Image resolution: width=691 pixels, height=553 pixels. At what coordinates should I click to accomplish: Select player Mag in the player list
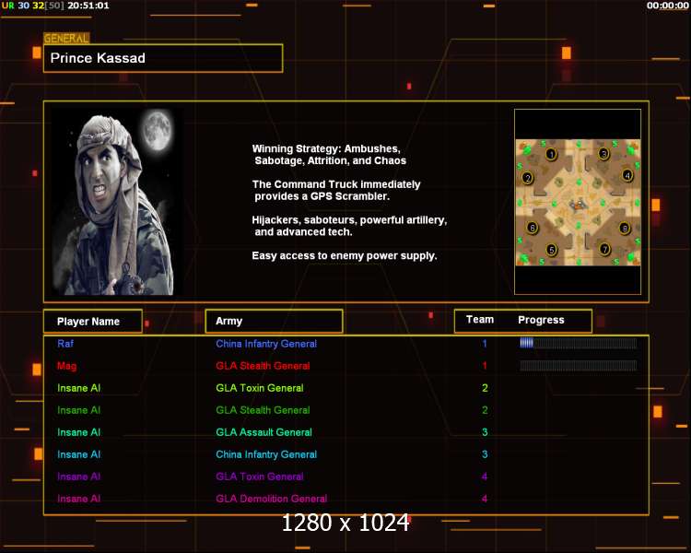coord(66,366)
